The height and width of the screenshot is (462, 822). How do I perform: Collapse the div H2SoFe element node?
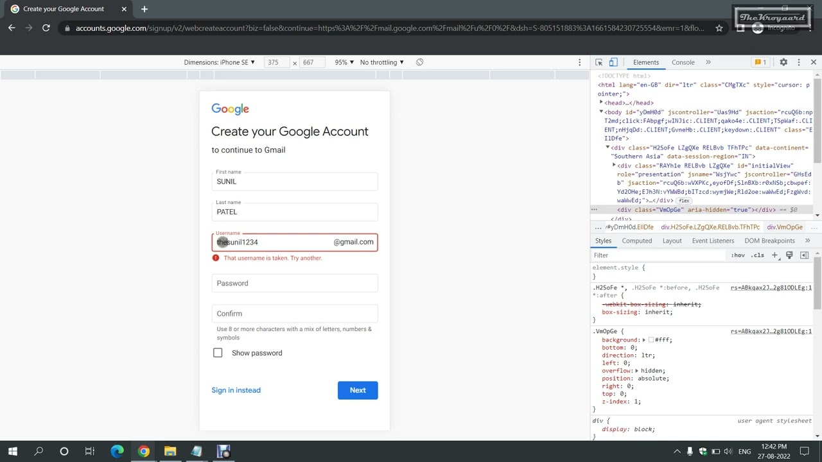(x=608, y=148)
